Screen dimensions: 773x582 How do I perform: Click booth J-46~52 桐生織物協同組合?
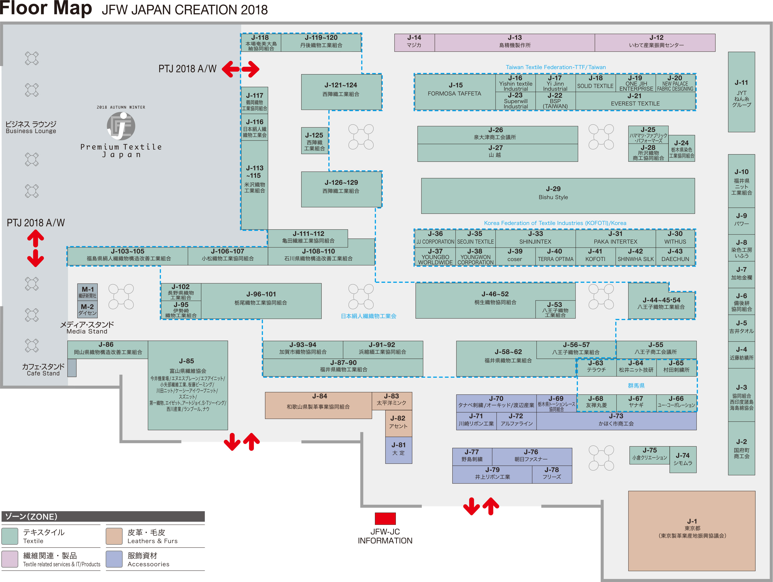(x=495, y=300)
